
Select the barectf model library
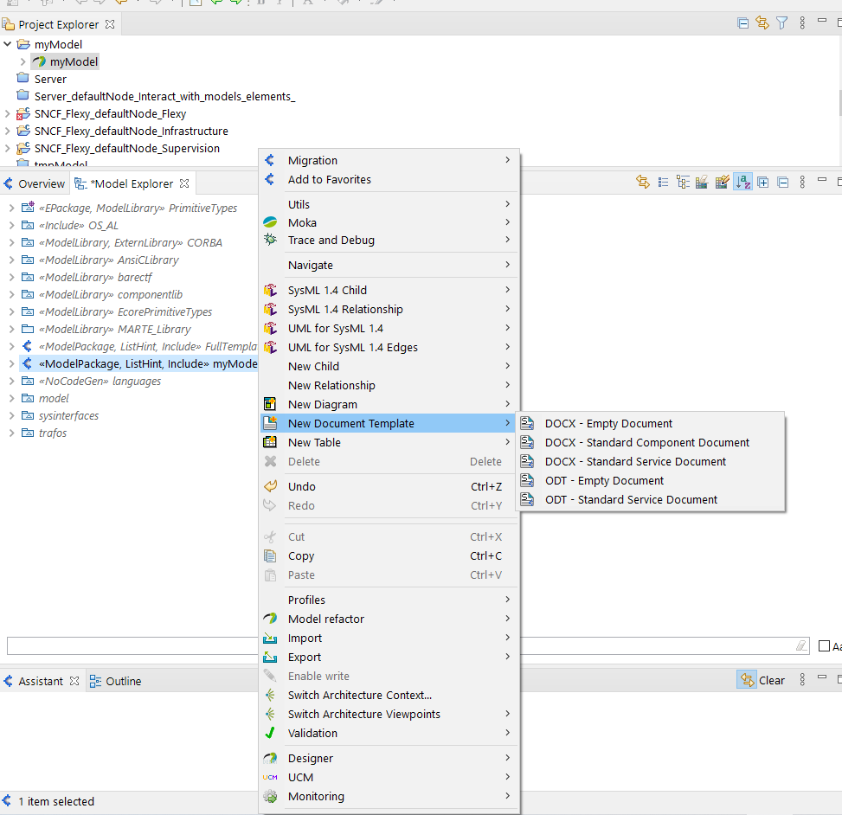click(95, 277)
